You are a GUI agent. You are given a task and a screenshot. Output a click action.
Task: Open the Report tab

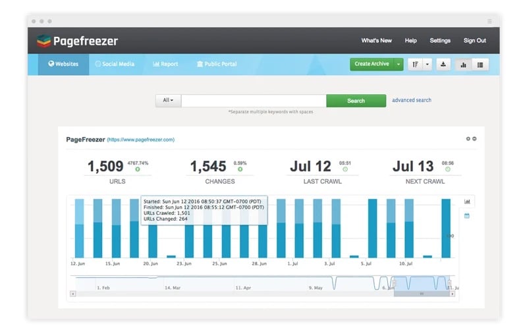pyautogui.click(x=165, y=64)
